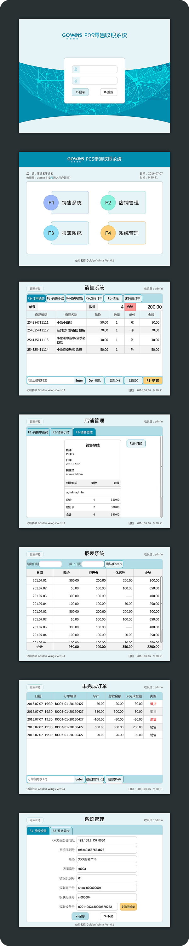Image resolution: width=189 pixels, height=946 pixels.
Task: Click the 数量(-) button
Action: (134, 380)
